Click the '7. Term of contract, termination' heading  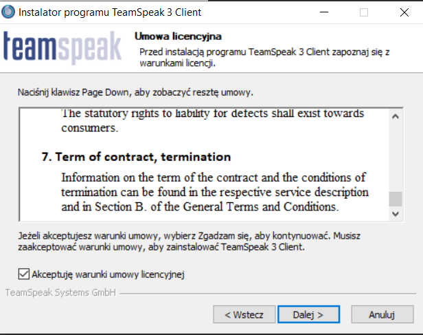click(136, 157)
